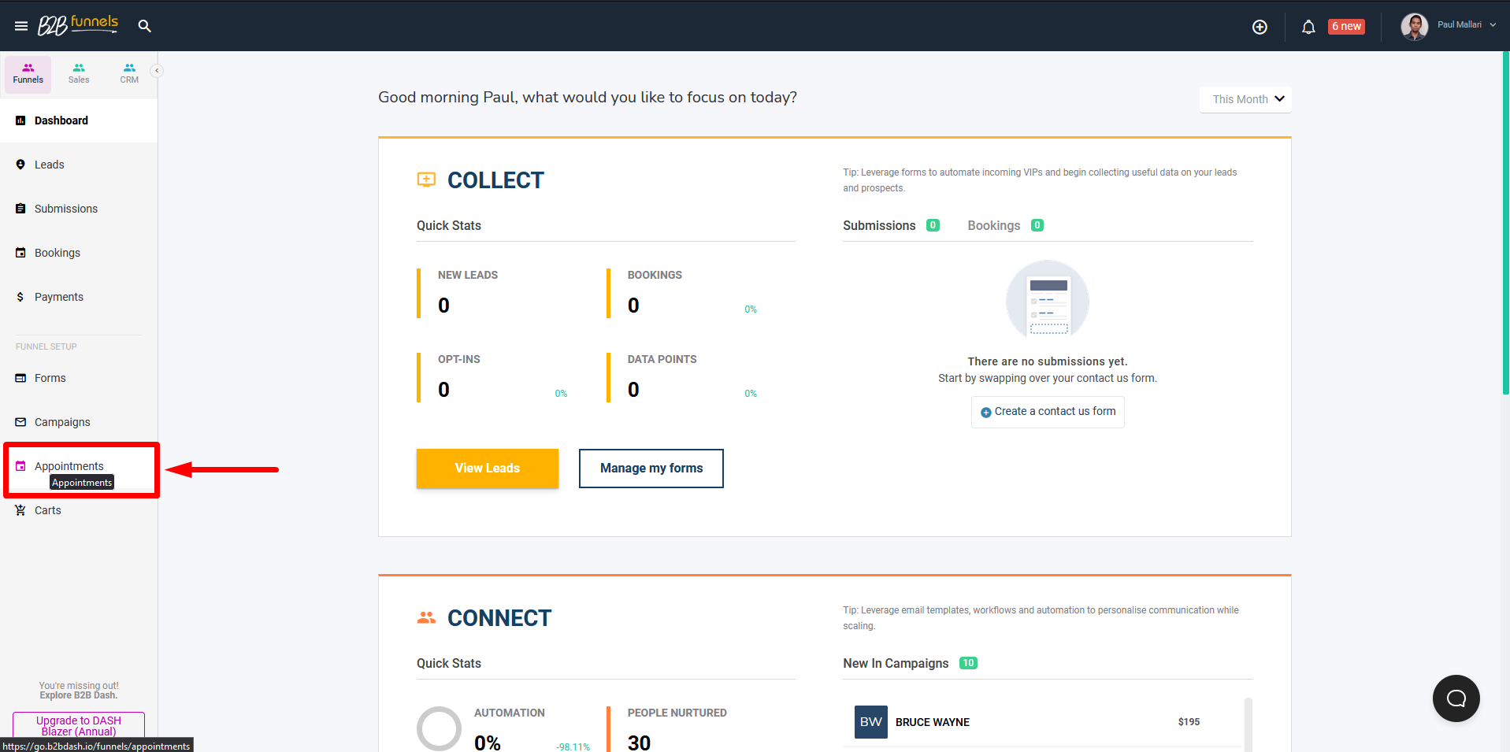
Task: Open Bookings in the sidebar
Action: [79, 253]
